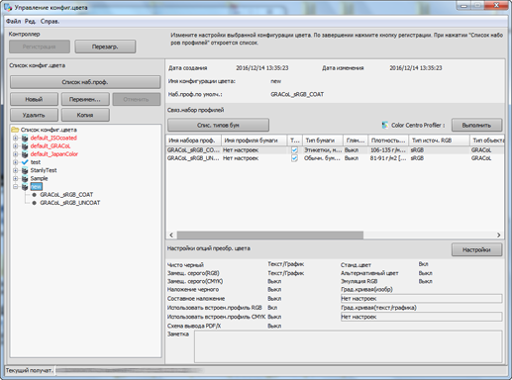Click the Sample configuration icon
512x380 pixels.
[x=25, y=178]
